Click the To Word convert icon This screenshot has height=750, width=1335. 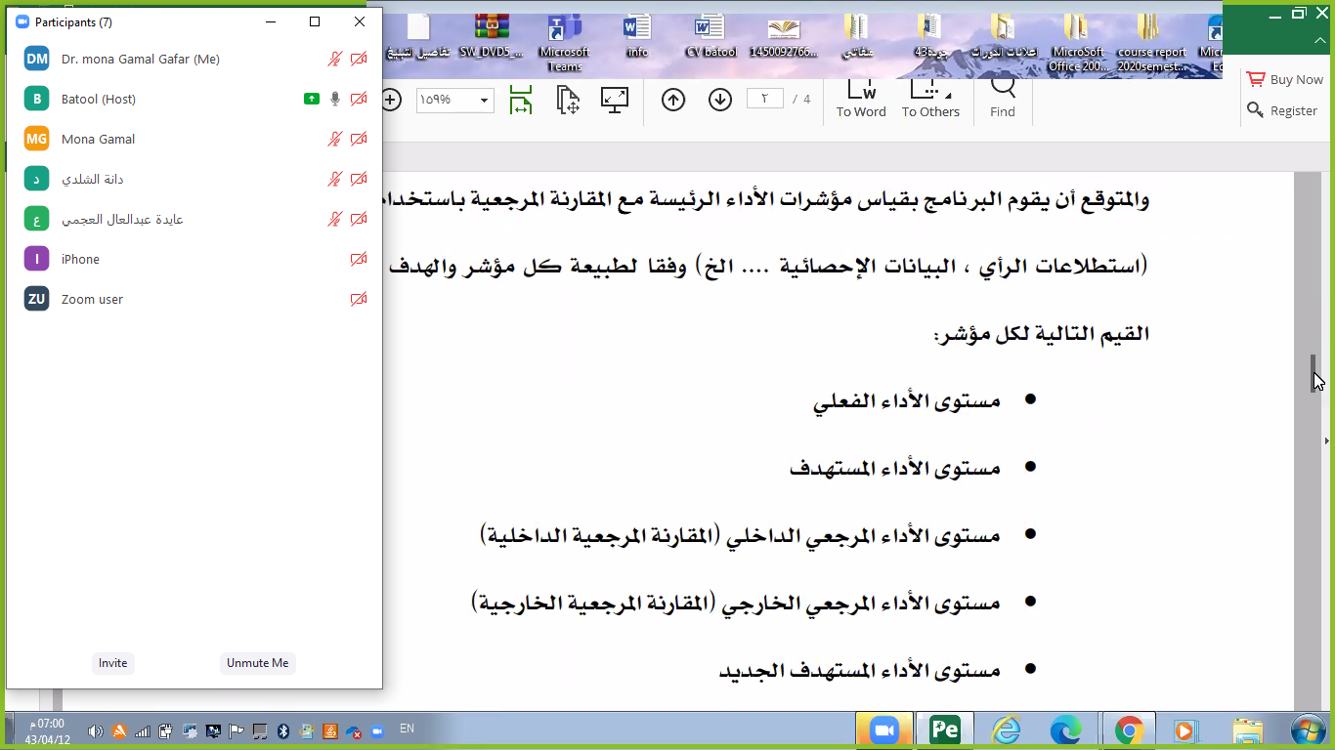[x=861, y=100]
